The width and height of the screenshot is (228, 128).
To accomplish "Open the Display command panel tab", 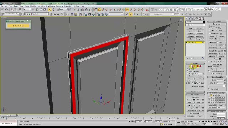I will [x=200, y=18].
